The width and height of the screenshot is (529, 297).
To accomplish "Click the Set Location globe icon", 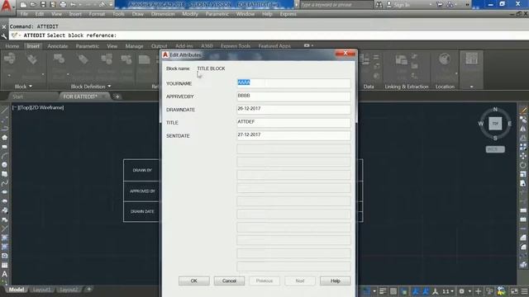I will [x=445, y=59].
